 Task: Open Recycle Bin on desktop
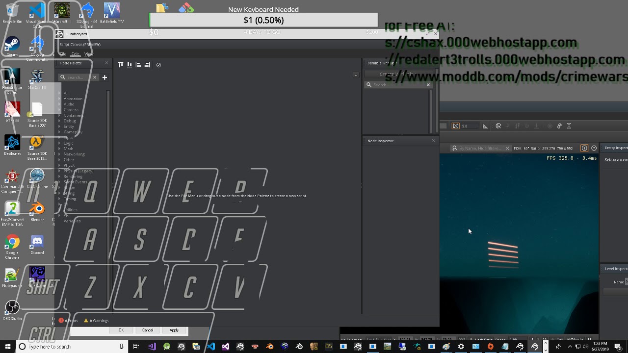(x=12, y=14)
